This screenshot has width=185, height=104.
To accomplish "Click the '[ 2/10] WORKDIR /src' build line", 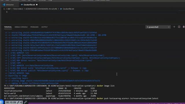I will click(x=17, y=53).
